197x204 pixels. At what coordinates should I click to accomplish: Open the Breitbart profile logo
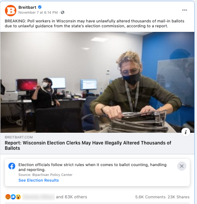11,11
